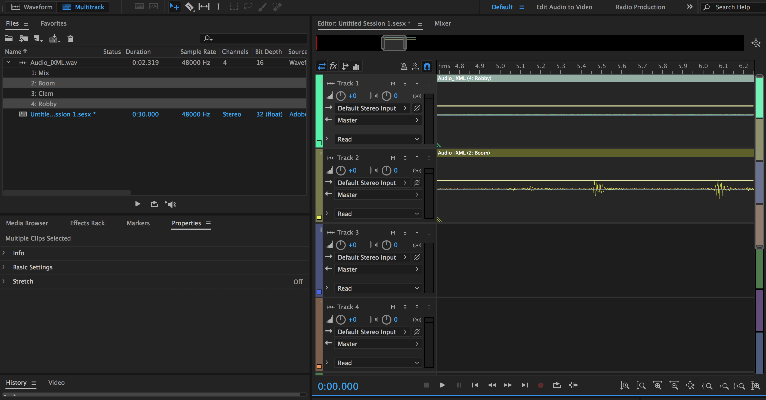Solo Track 2
Screen dimensions: 766x400
[x=405, y=158]
